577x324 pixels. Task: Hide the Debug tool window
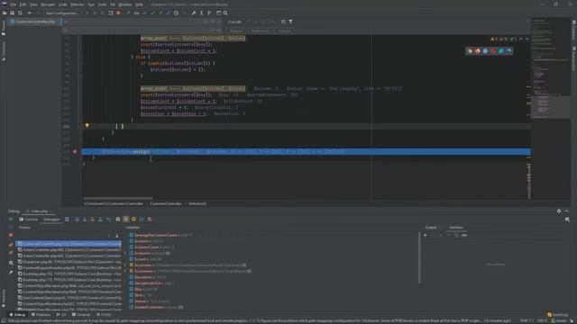pyautogui.click(x=567, y=211)
